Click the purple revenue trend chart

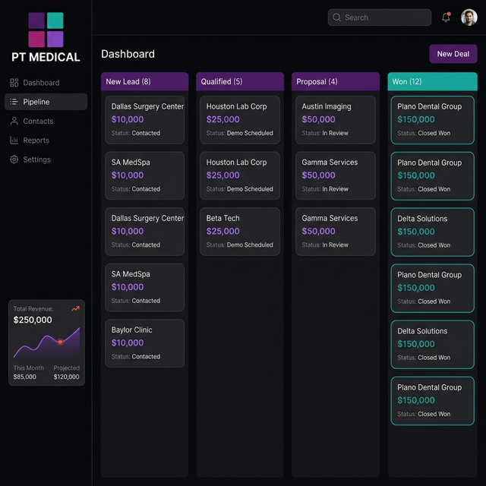click(46, 342)
